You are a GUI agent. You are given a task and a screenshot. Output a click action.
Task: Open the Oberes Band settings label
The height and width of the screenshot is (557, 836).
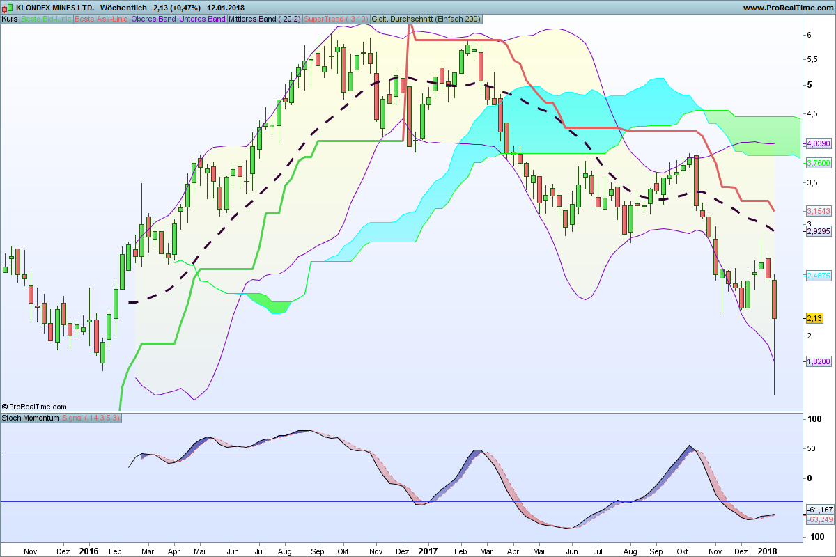point(153,19)
